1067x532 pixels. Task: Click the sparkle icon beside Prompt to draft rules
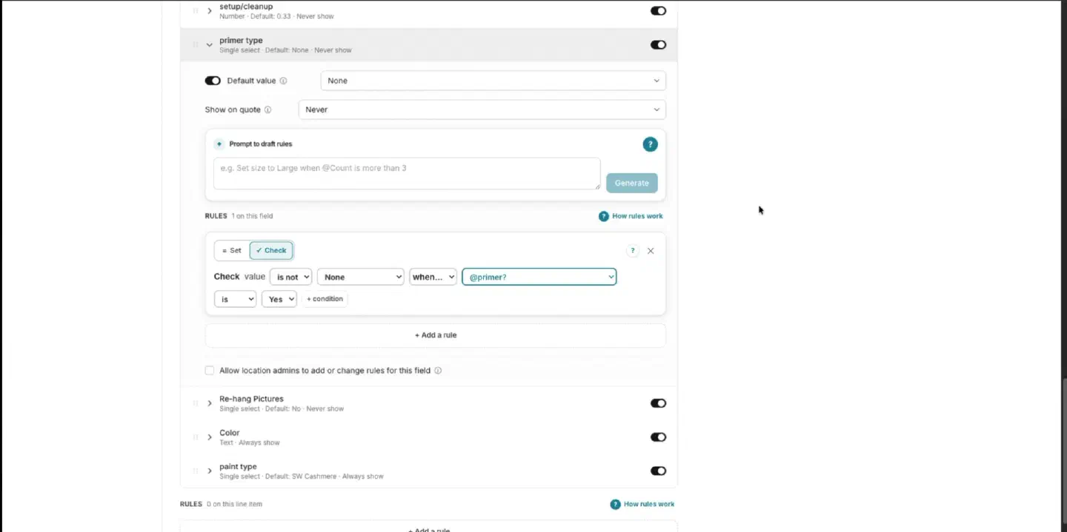(x=219, y=144)
